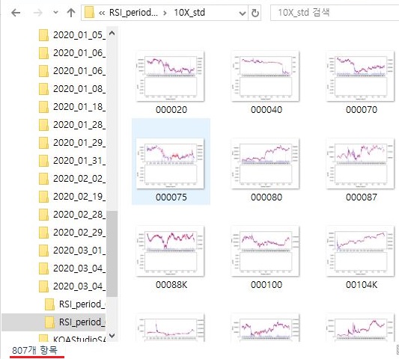Navigate to the RSI_period... breadcrumb
This screenshot has height=359, width=399.
coord(133,13)
